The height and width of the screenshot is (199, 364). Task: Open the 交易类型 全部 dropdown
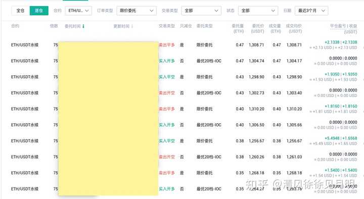[x=201, y=11]
